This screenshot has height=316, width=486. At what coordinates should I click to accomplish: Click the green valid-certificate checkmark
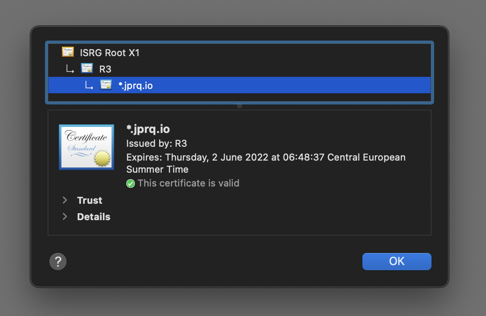(x=131, y=183)
